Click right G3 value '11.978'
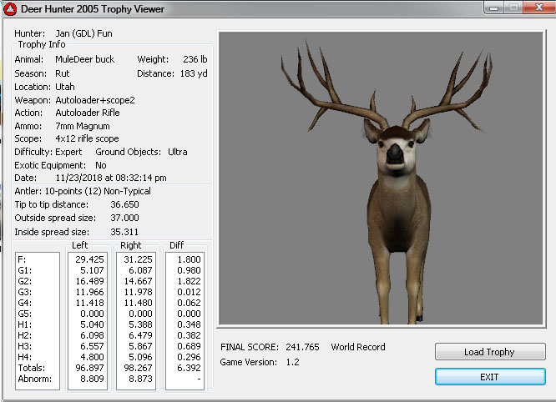 pos(138,292)
